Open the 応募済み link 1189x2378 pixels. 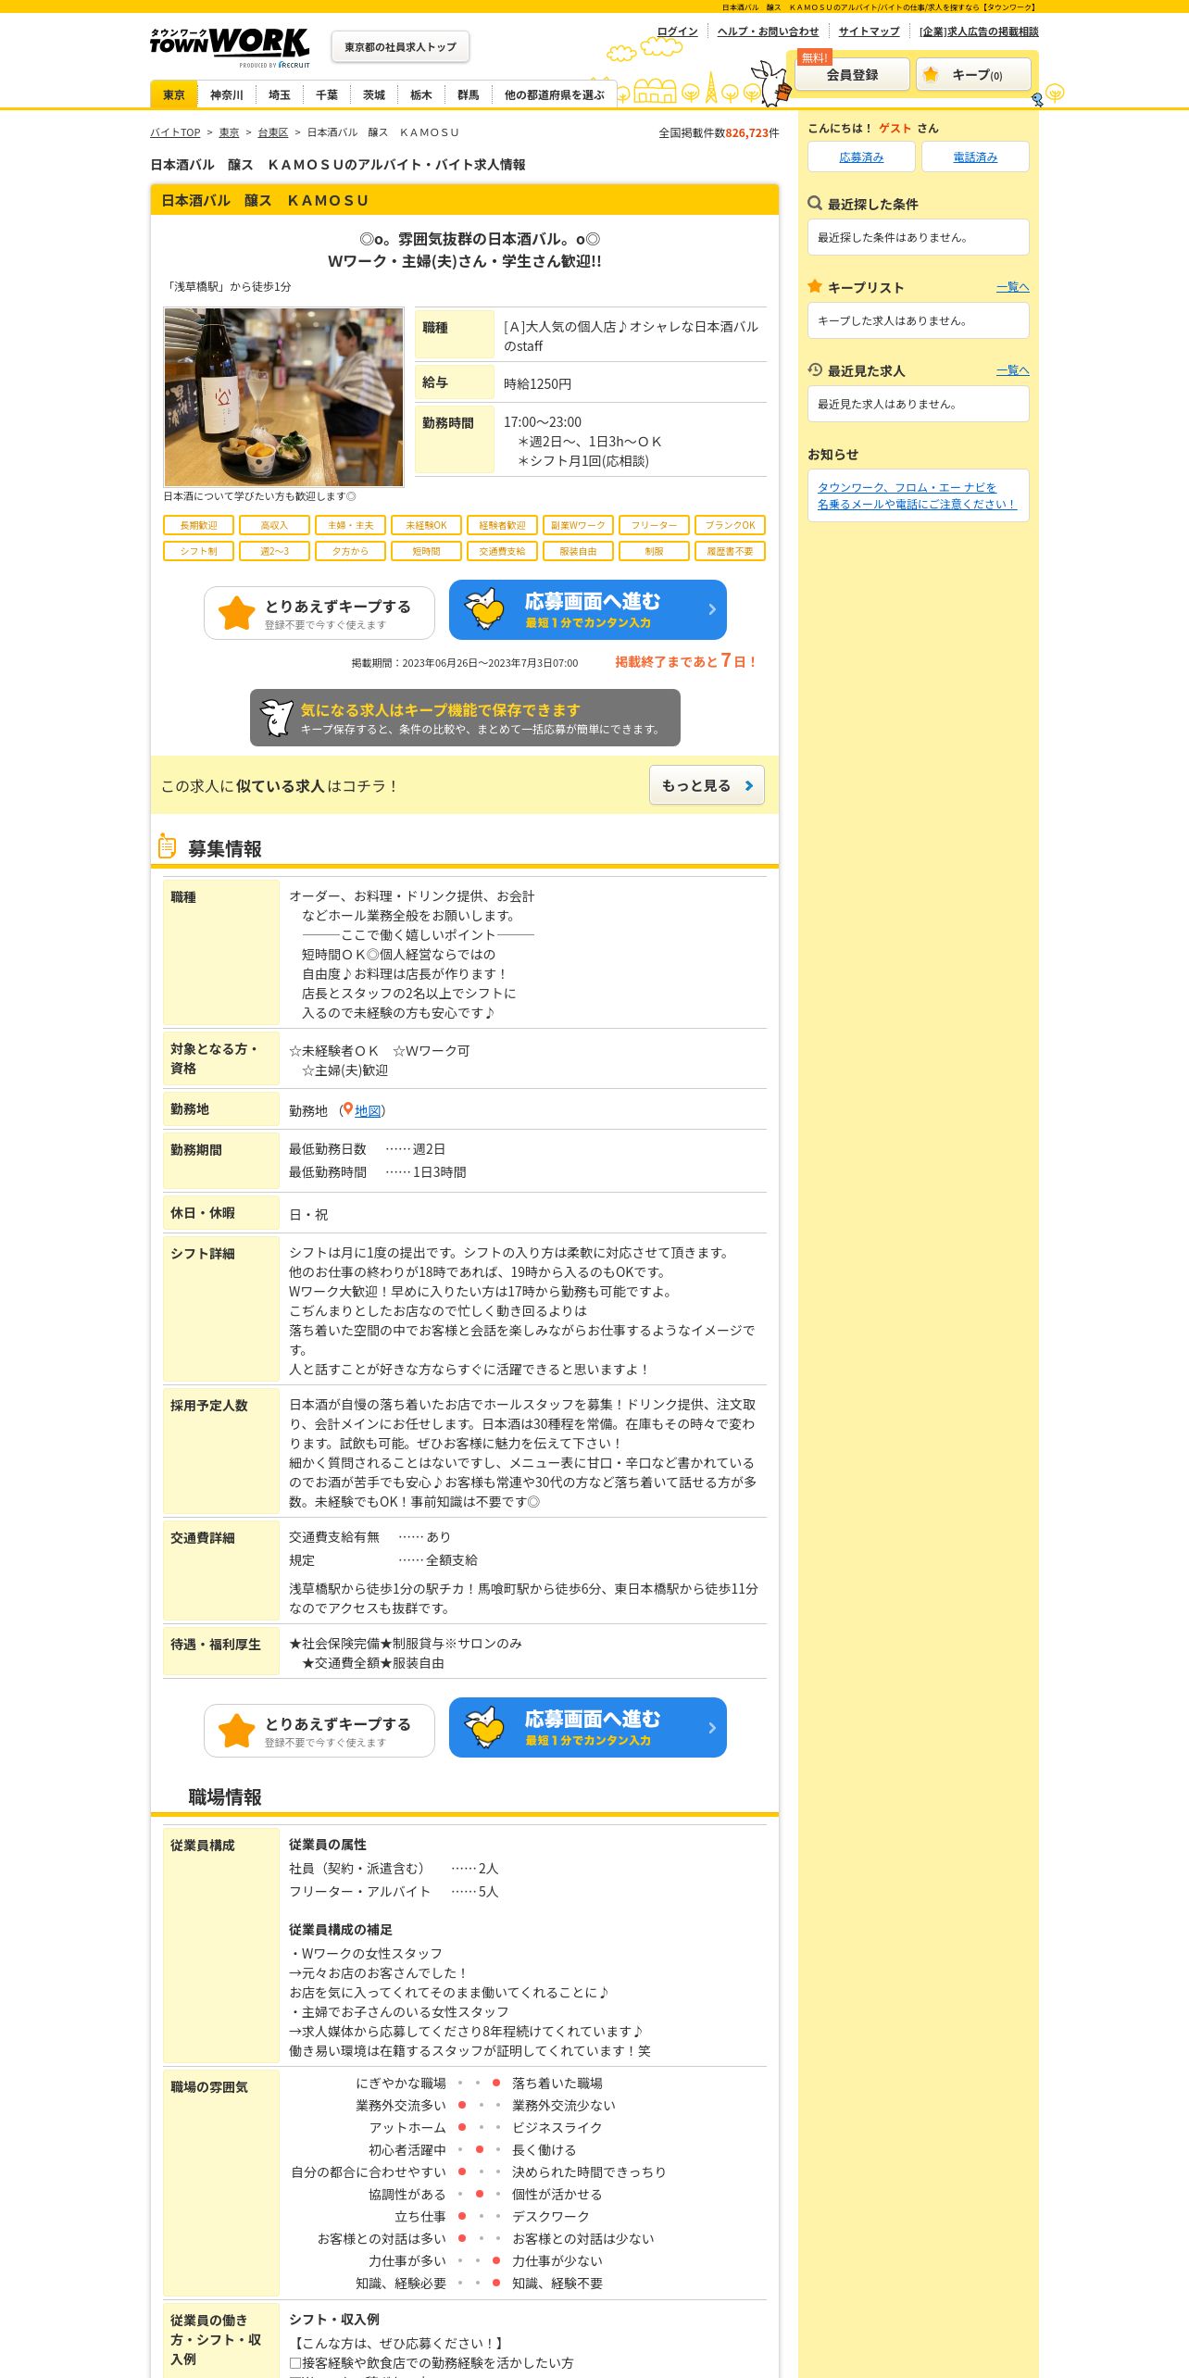861,156
